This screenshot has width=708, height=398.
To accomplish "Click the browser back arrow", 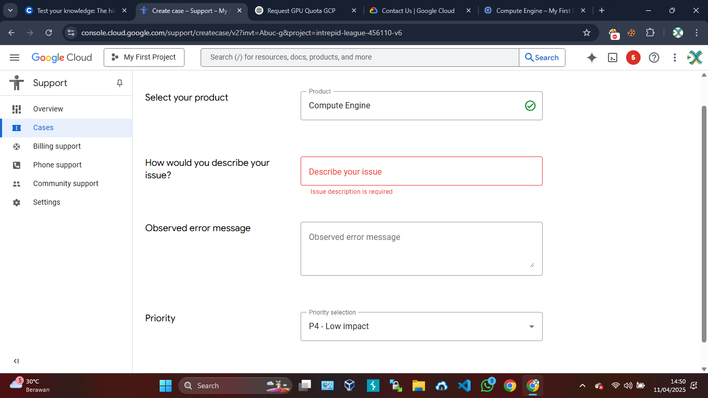I will click(x=11, y=33).
